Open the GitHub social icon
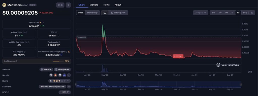Image resolution: width=258 pixels, height=96 pixels. coord(60,75)
